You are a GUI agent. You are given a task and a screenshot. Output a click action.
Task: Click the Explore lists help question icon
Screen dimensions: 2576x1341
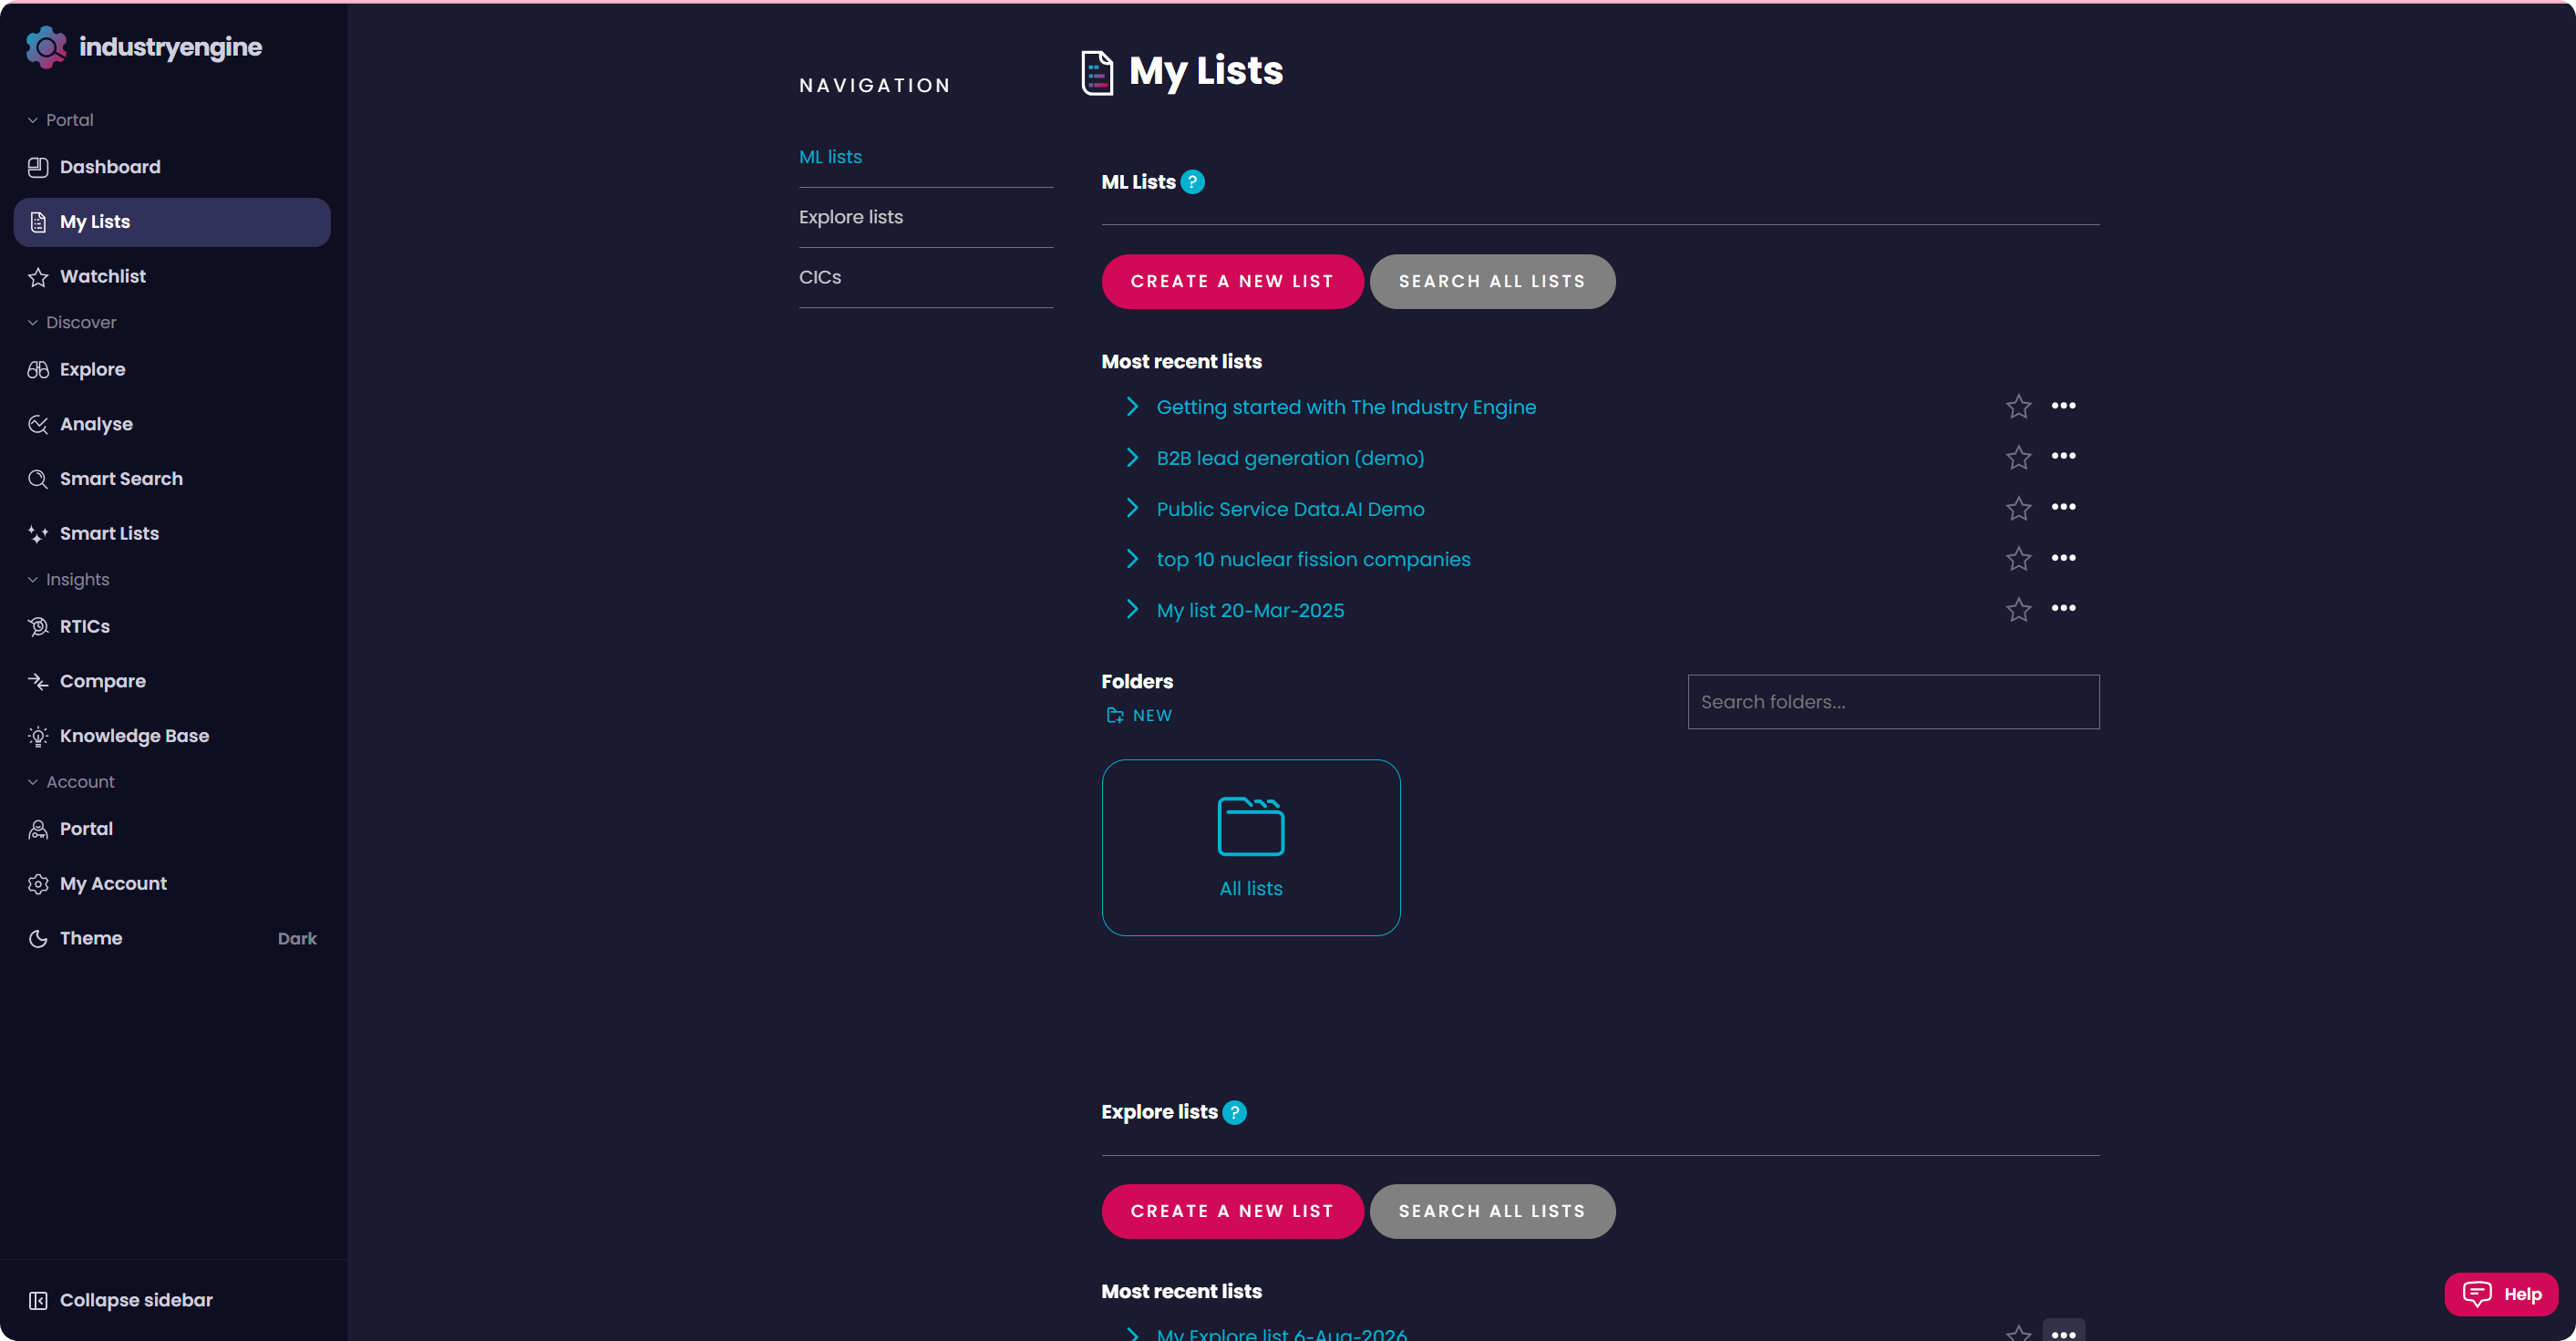pos(1235,1112)
